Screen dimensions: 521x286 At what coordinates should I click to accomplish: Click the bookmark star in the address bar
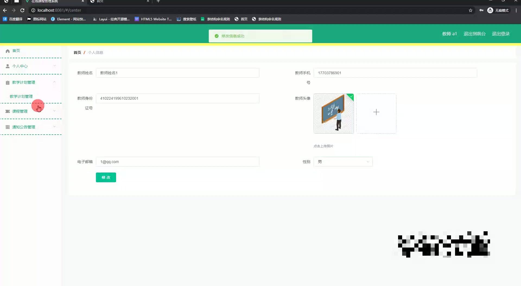(x=470, y=10)
